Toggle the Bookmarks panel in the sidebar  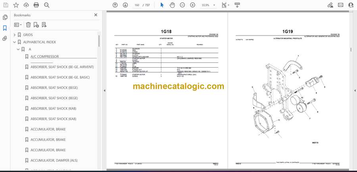5,28
